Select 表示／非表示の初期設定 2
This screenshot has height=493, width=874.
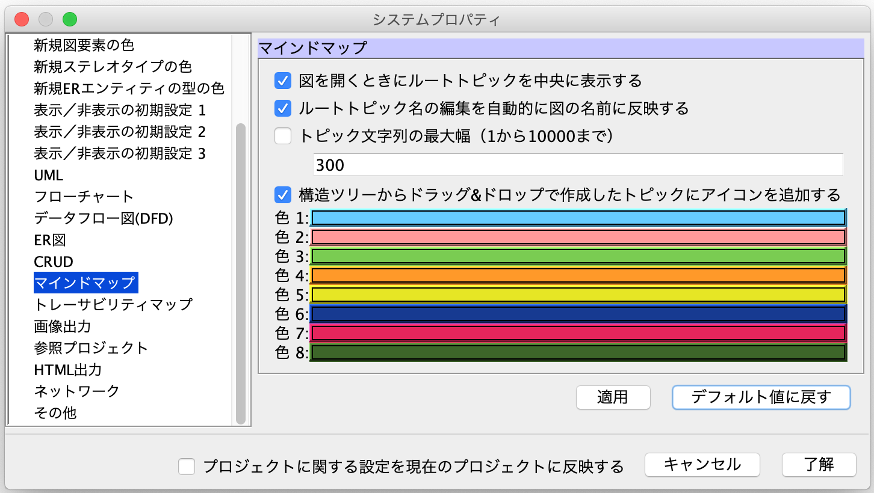coord(120,132)
